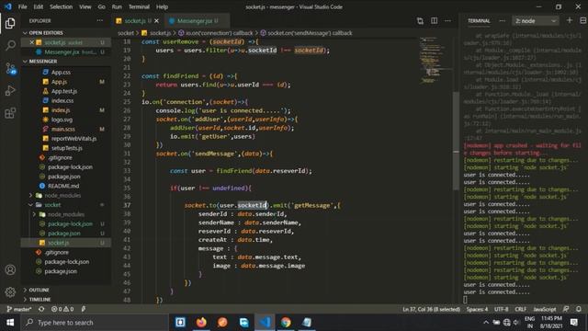Image resolution: width=588 pixels, height=331 pixels.
Task: Open Run and Debug view
Action: click(10, 91)
